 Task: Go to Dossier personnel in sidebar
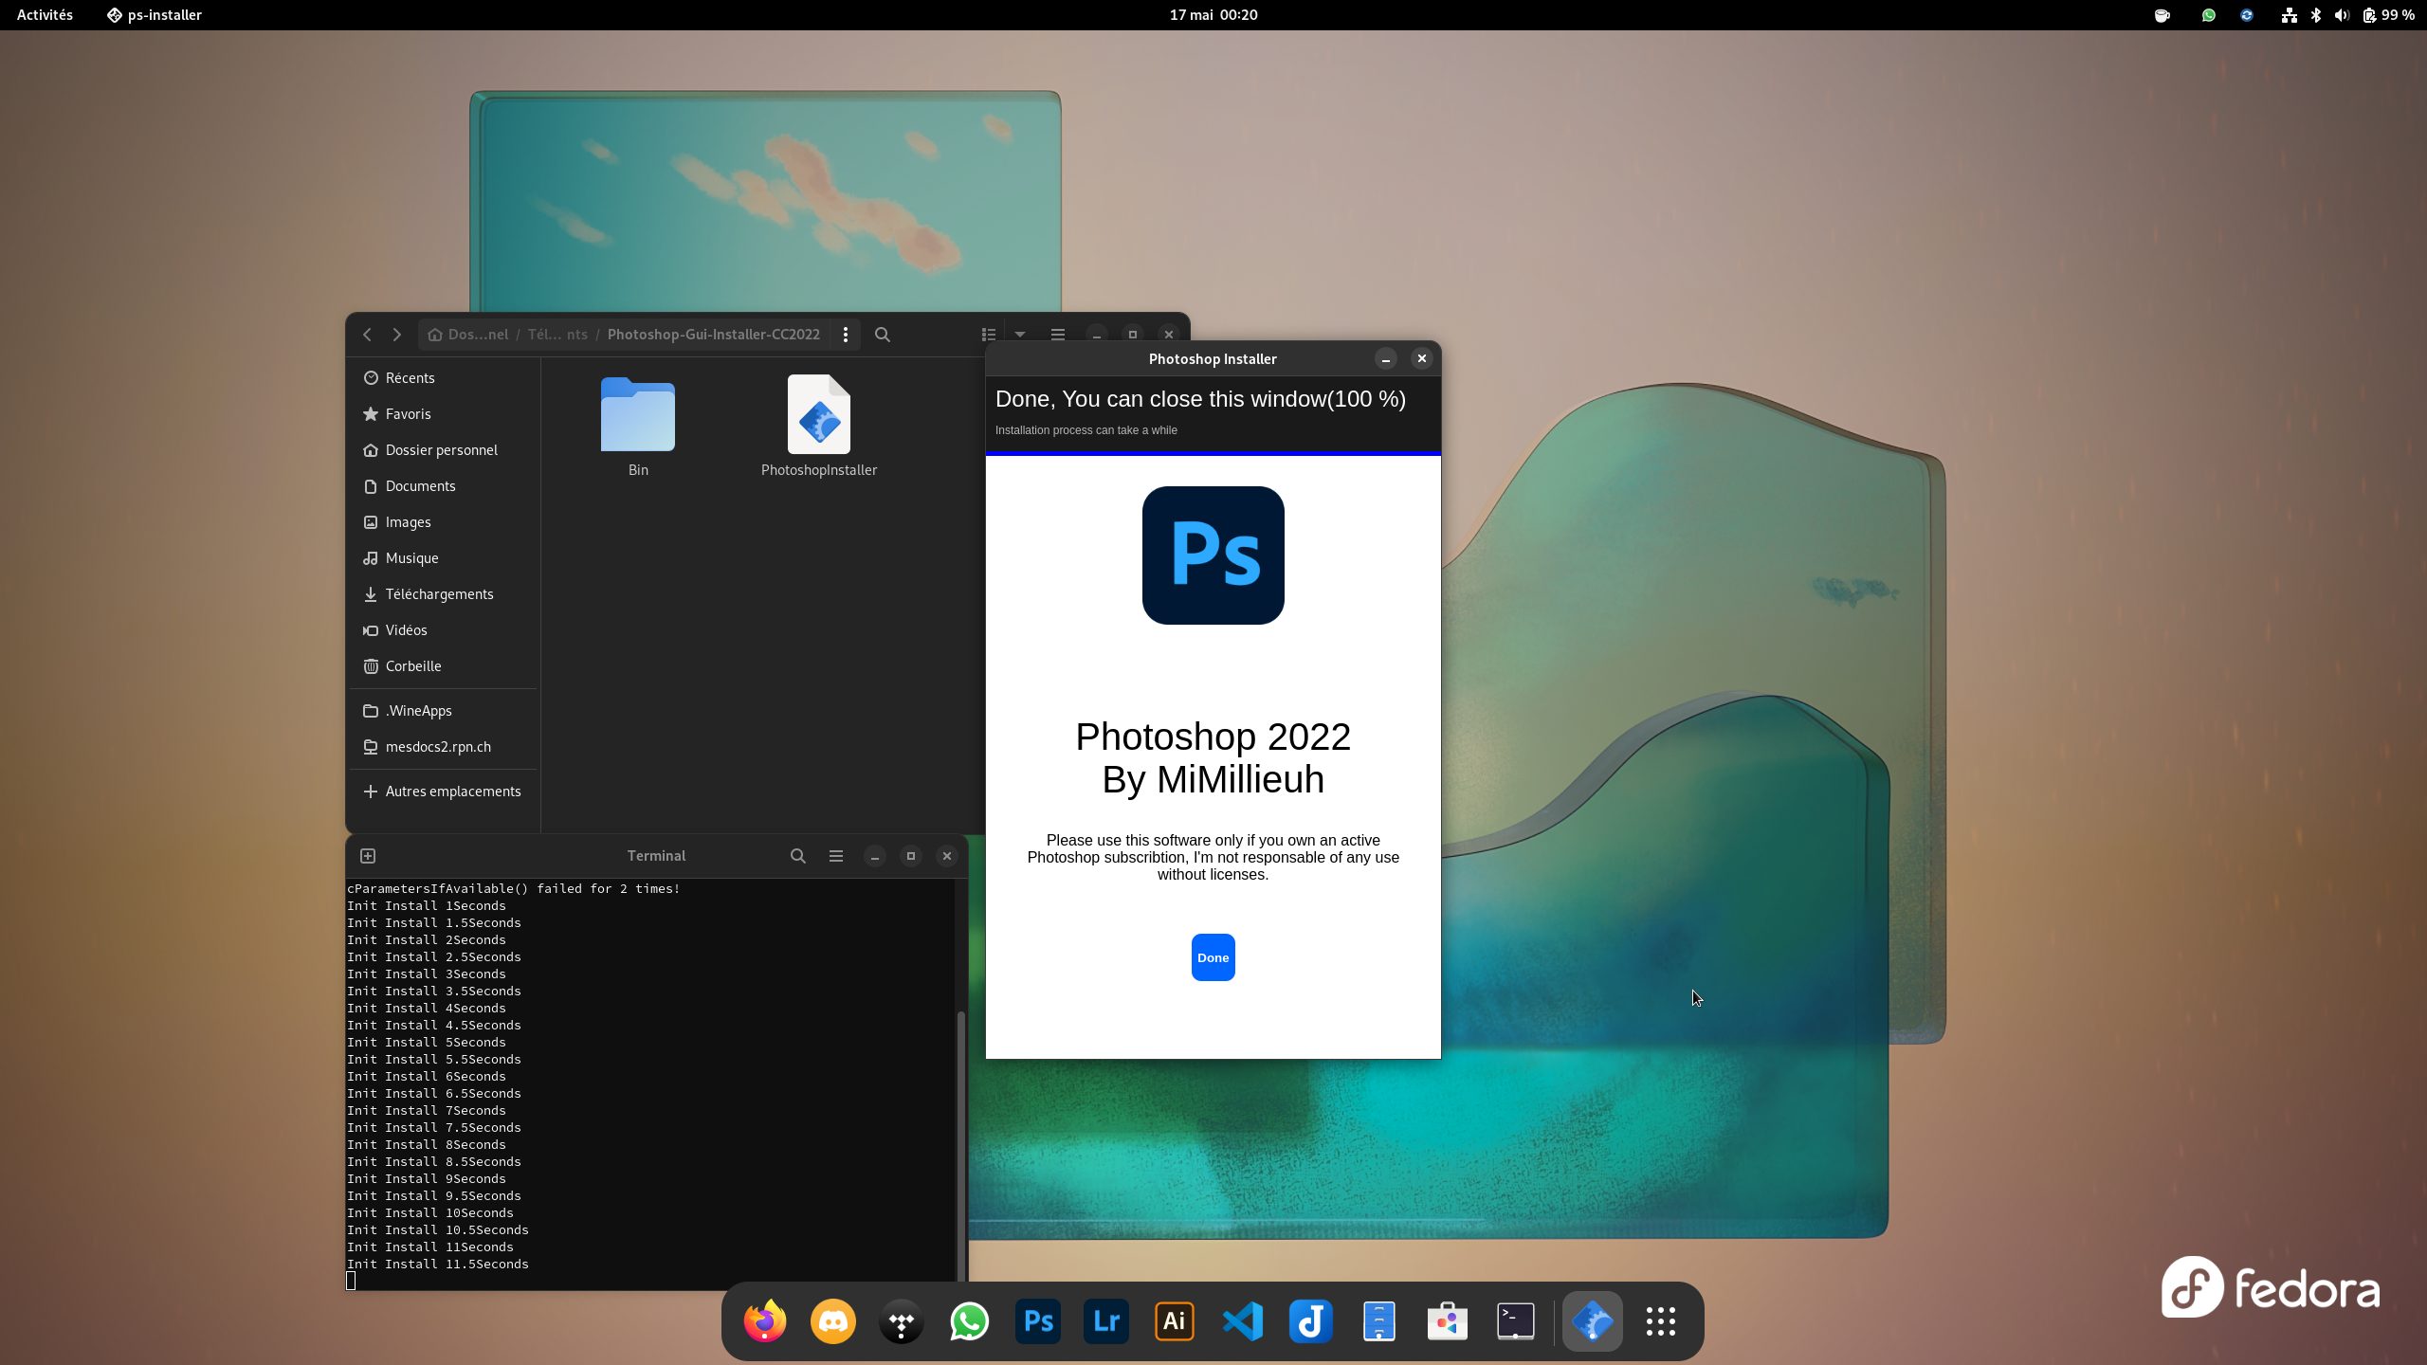[443, 450]
